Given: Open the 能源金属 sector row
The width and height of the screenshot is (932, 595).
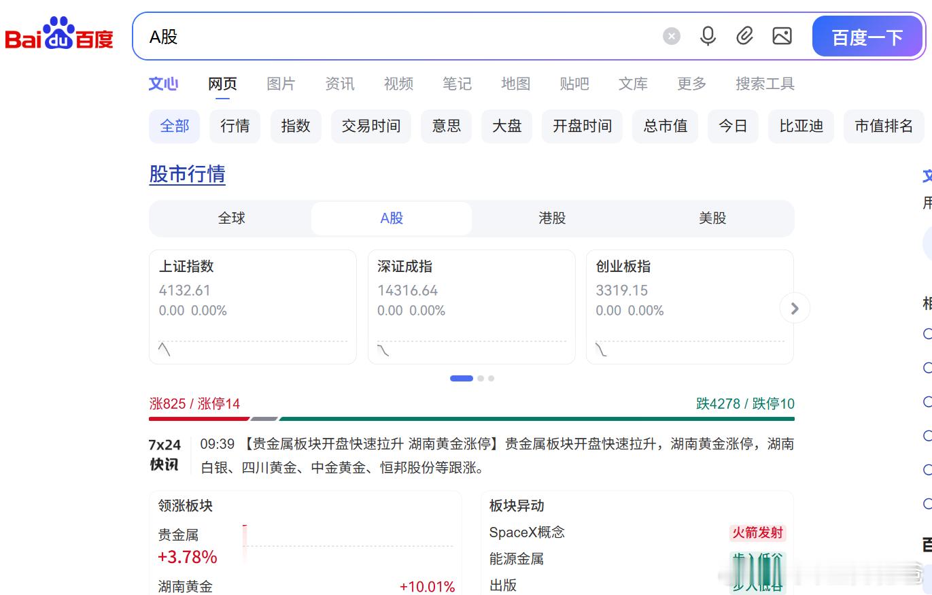Looking at the screenshot, I should point(638,559).
